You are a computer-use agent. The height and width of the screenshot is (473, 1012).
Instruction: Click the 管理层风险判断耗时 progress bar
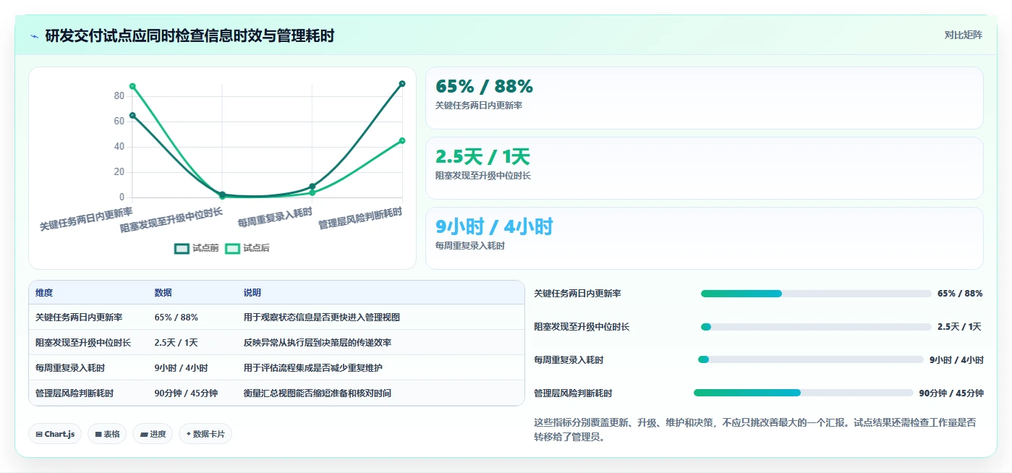point(804,393)
